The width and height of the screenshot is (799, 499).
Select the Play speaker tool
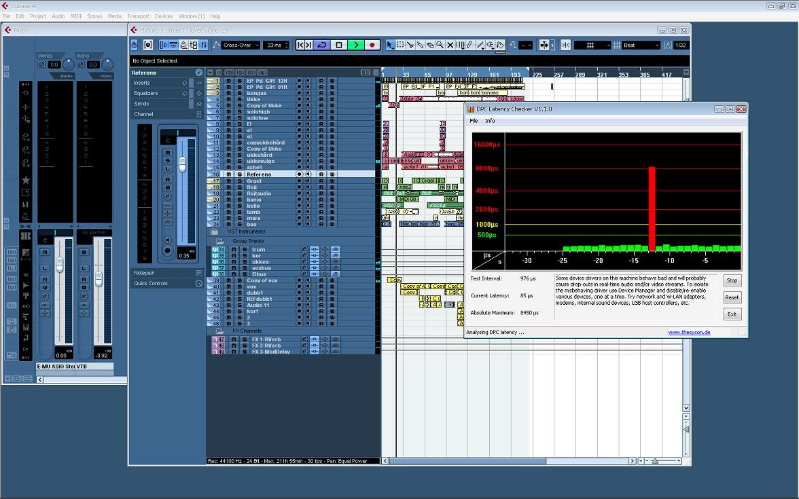(490, 45)
